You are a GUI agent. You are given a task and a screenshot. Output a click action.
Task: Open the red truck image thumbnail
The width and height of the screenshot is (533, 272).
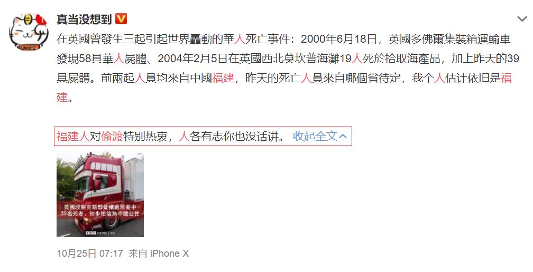tap(100, 194)
